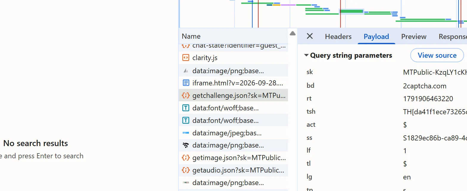Open the Response tab
Image resolution: width=467 pixels, height=191 pixels.
[x=453, y=37]
